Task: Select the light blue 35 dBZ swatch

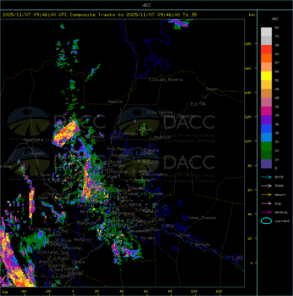Action: coord(266,137)
